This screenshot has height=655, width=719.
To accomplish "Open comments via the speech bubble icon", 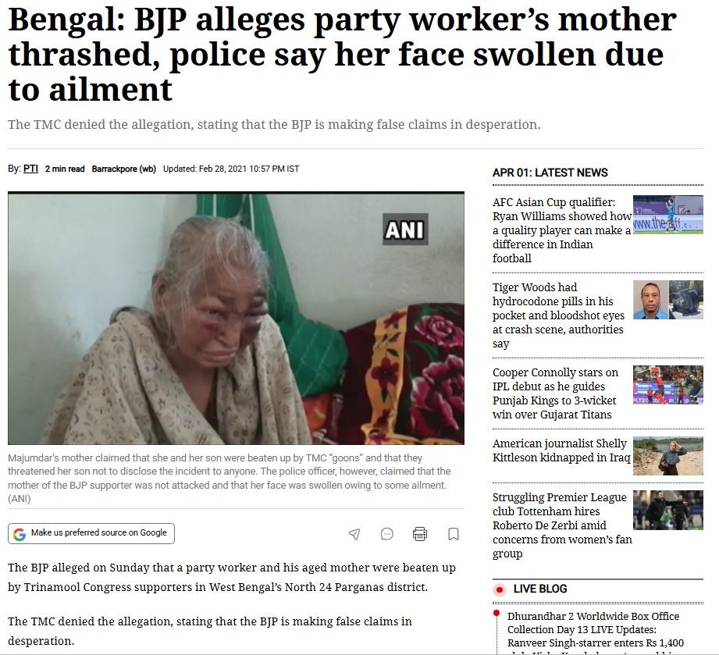I will point(387,534).
